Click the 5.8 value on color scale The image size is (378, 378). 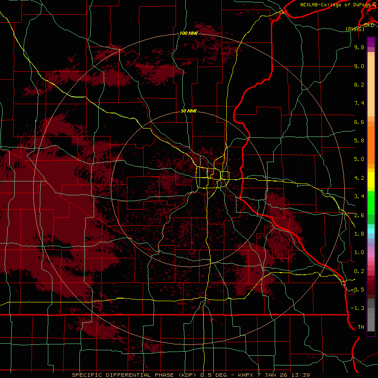point(359,141)
